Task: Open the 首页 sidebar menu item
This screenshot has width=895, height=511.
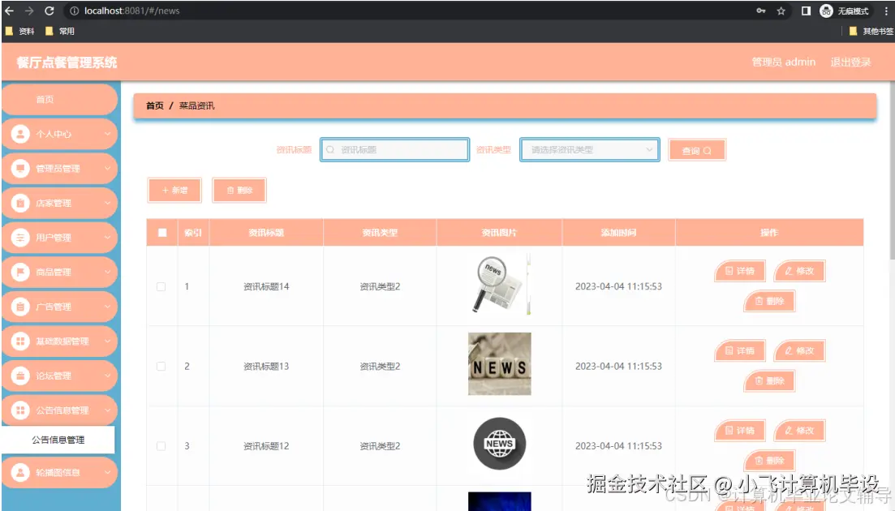Action: click(x=59, y=99)
